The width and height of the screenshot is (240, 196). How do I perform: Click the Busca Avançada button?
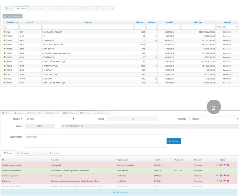coord(13,16)
